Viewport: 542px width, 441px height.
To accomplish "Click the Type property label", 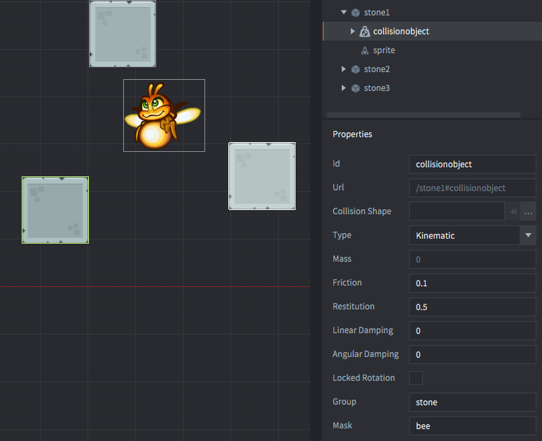I will tap(342, 235).
